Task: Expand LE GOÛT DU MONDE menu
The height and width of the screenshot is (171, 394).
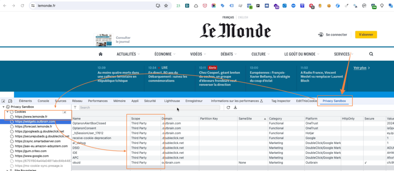Action: (x=302, y=54)
